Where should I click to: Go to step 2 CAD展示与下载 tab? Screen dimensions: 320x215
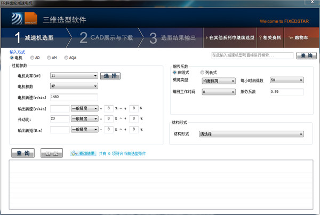pos(106,38)
